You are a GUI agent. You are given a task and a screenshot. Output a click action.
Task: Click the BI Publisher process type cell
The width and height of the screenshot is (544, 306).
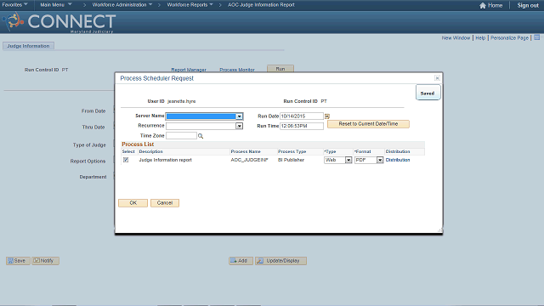(x=291, y=160)
